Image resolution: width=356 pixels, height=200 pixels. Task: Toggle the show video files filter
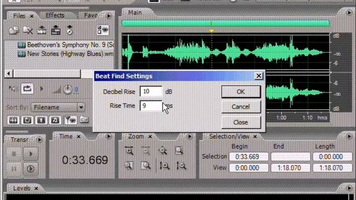pyautogui.click(x=41, y=120)
